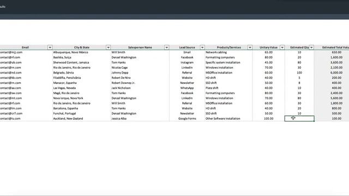Select the salesperson cell 'Robert Downey Jr.'
The width and height of the screenshot is (349, 196).
tap(140, 83)
